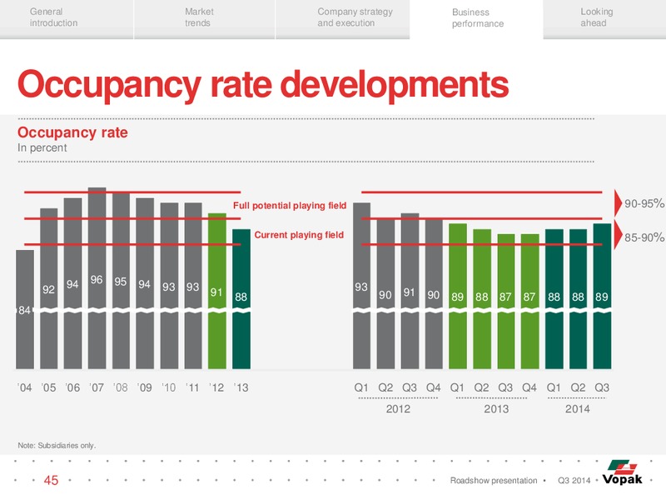Click the 2014 Q3 bar showing 89
Viewport: 666px width, 500px height.
[602, 296]
